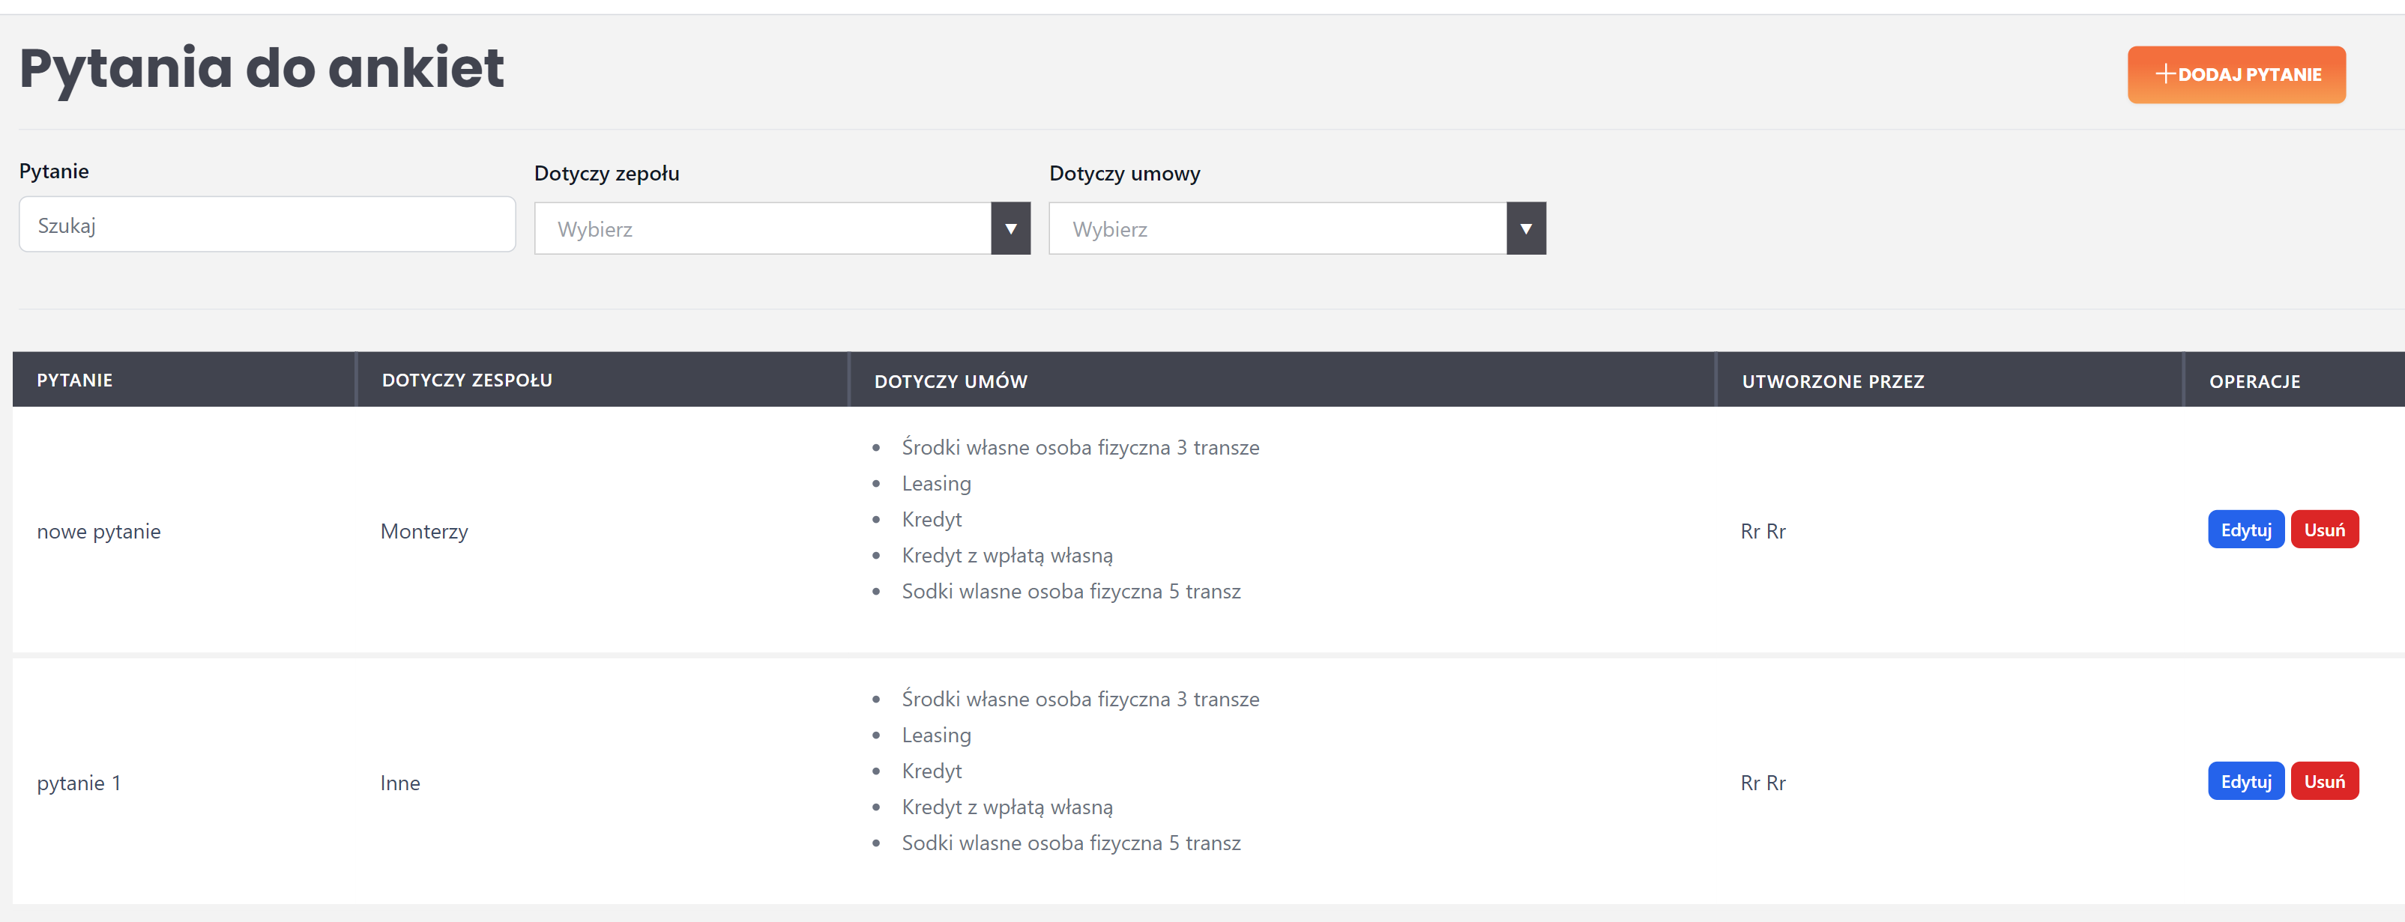Click Inne team cell
This screenshot has width=2405, height=922.
pos(399,784)
